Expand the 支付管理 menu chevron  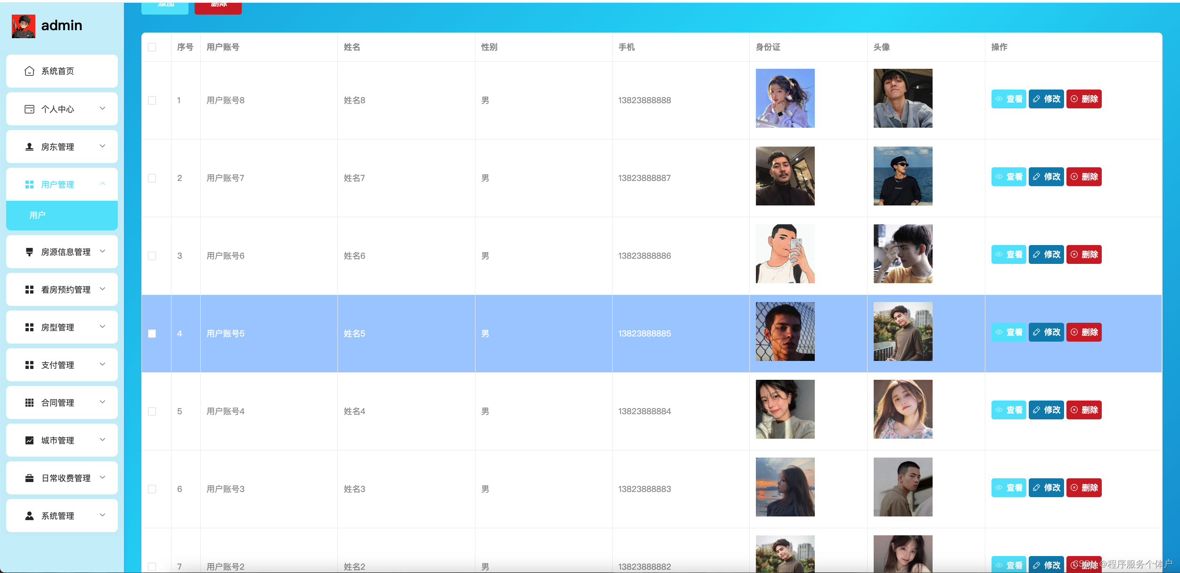(x=103, y=364)
